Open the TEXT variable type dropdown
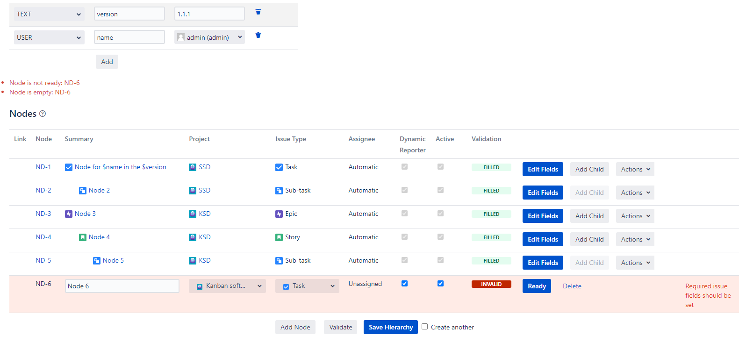 [x=49, y=14]
